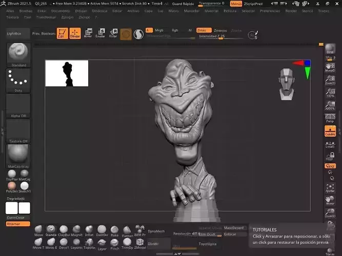Open the Texture Off picker
The image size is (342, 256).
tap(18, 131)
